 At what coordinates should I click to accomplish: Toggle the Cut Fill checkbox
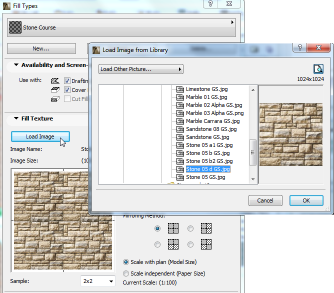[67, 99]
